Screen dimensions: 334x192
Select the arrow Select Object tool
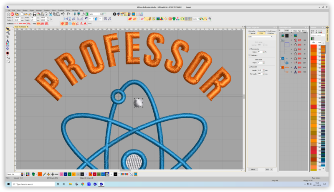[8, 30]
